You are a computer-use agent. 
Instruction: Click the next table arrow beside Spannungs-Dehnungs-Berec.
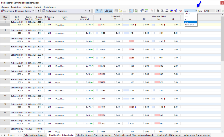pyautogui.click(x=39, y=11)
